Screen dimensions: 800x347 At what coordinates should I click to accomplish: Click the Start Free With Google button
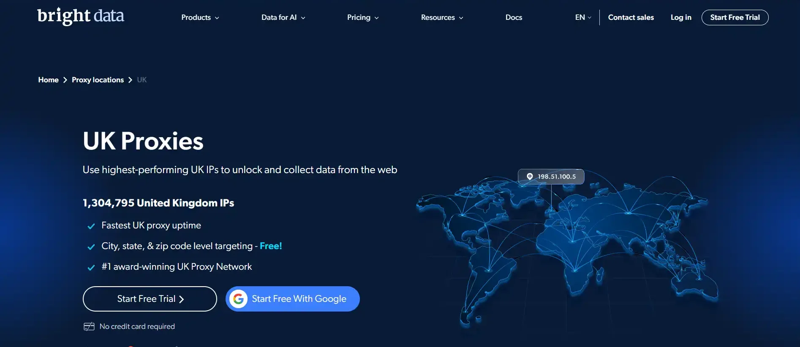coord(293,299)
